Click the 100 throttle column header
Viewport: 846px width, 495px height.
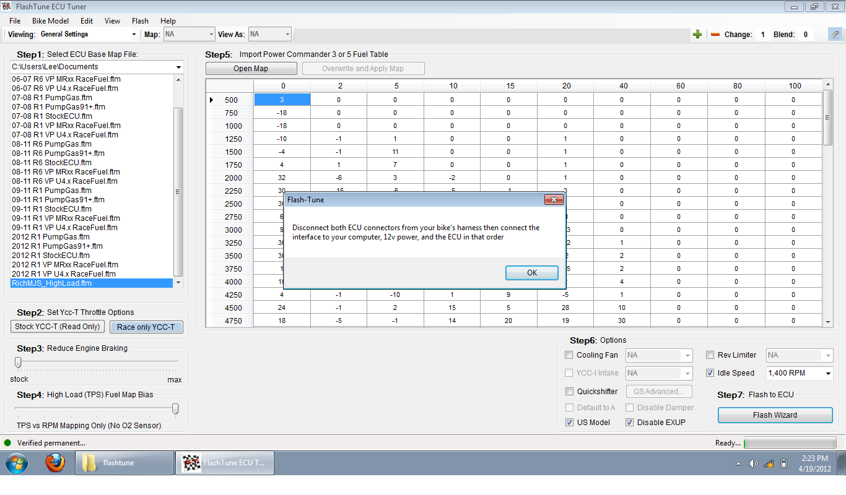(795, 86)
